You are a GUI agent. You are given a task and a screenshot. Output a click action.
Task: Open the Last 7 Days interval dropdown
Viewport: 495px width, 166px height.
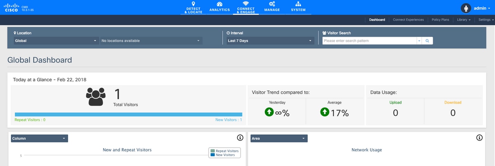(x=270, y=41)
